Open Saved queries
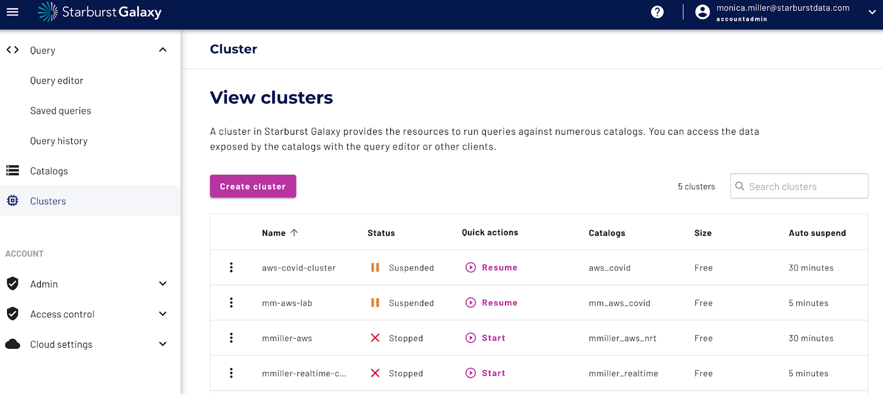Viewport: 883px width, 394px height. pos(61,111)
